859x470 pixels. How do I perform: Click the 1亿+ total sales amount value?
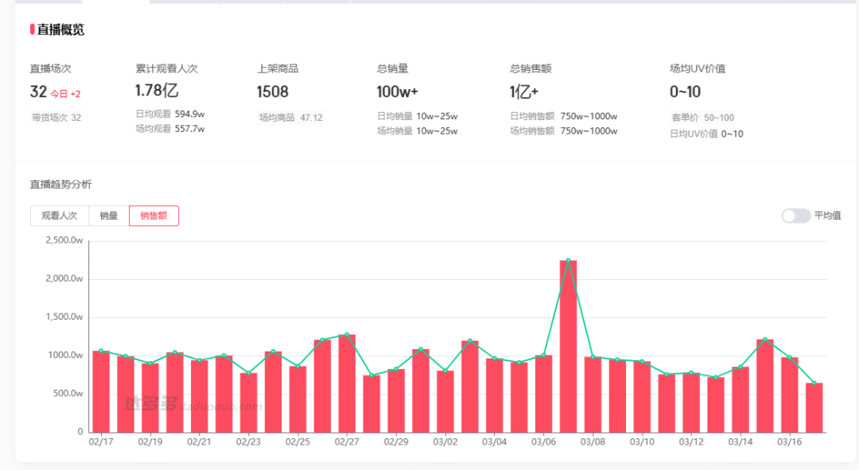[x=524, y=92]
